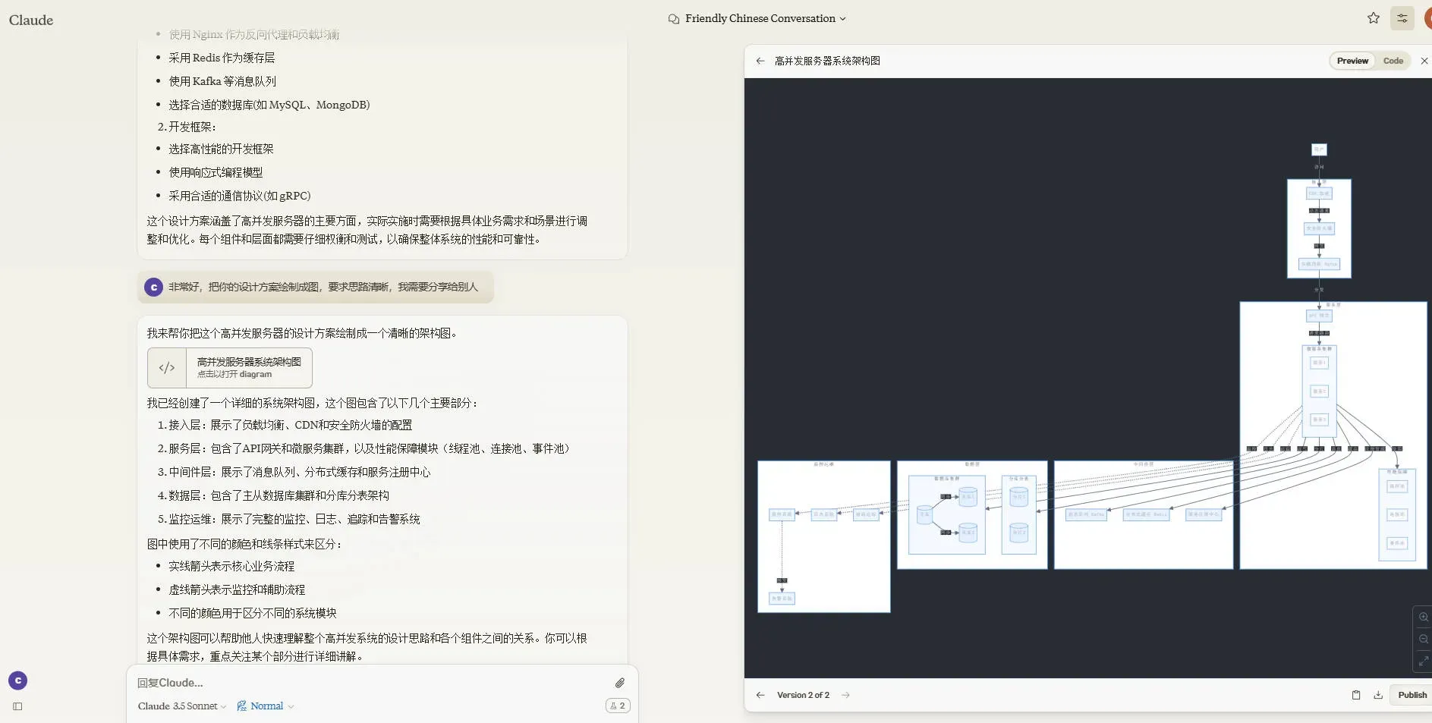Image resolution: width=1432 pixels, height=723 pixels.
Task: Click the paperclip attach file icon
Action: click(x=619, y=683)
